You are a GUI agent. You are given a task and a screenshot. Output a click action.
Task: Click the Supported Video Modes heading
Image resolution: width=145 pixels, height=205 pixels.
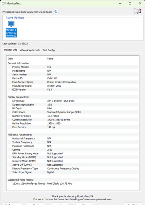coord(21,180)
